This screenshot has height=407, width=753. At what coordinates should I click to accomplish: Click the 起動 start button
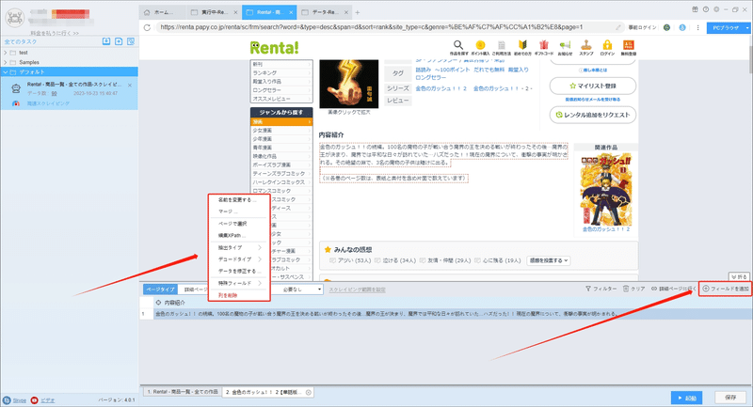(687, 398)
